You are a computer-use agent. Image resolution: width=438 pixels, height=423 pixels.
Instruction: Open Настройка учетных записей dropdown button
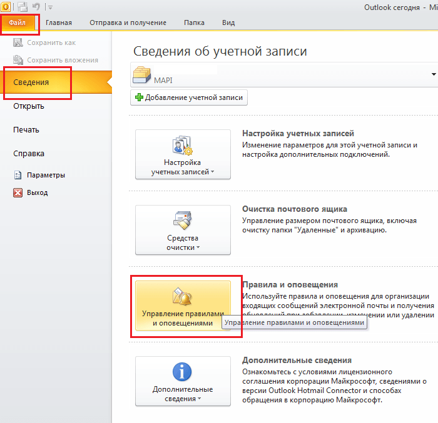(183, 154)
